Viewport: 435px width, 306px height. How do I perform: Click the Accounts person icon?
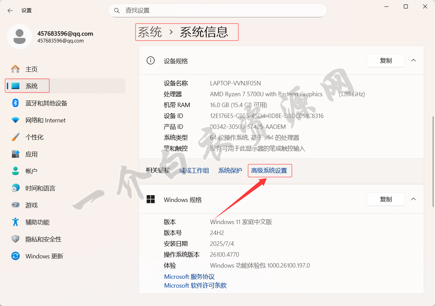[15, 171]
